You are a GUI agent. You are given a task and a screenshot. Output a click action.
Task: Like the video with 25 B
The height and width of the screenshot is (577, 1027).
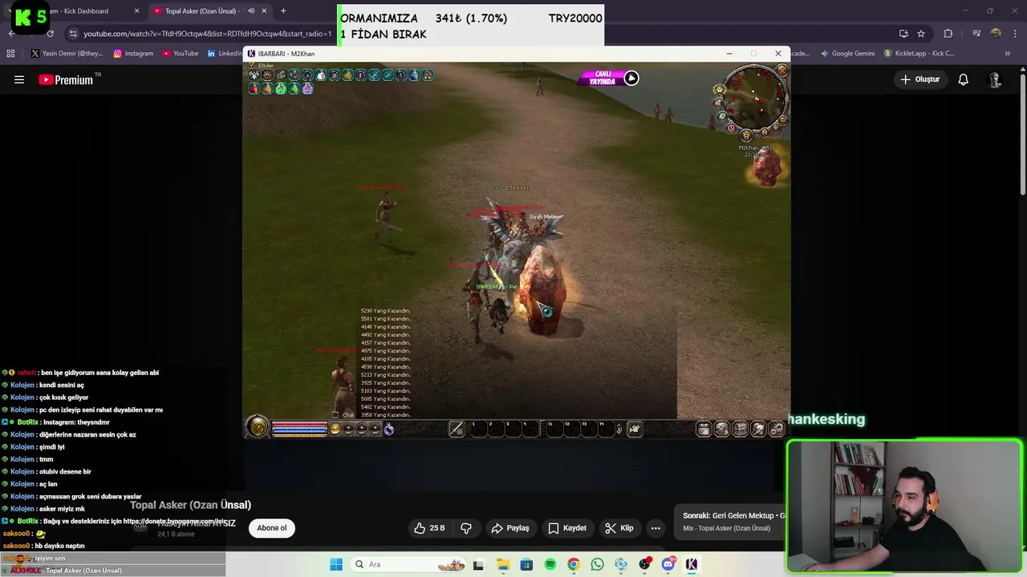[x=429, y=528]
